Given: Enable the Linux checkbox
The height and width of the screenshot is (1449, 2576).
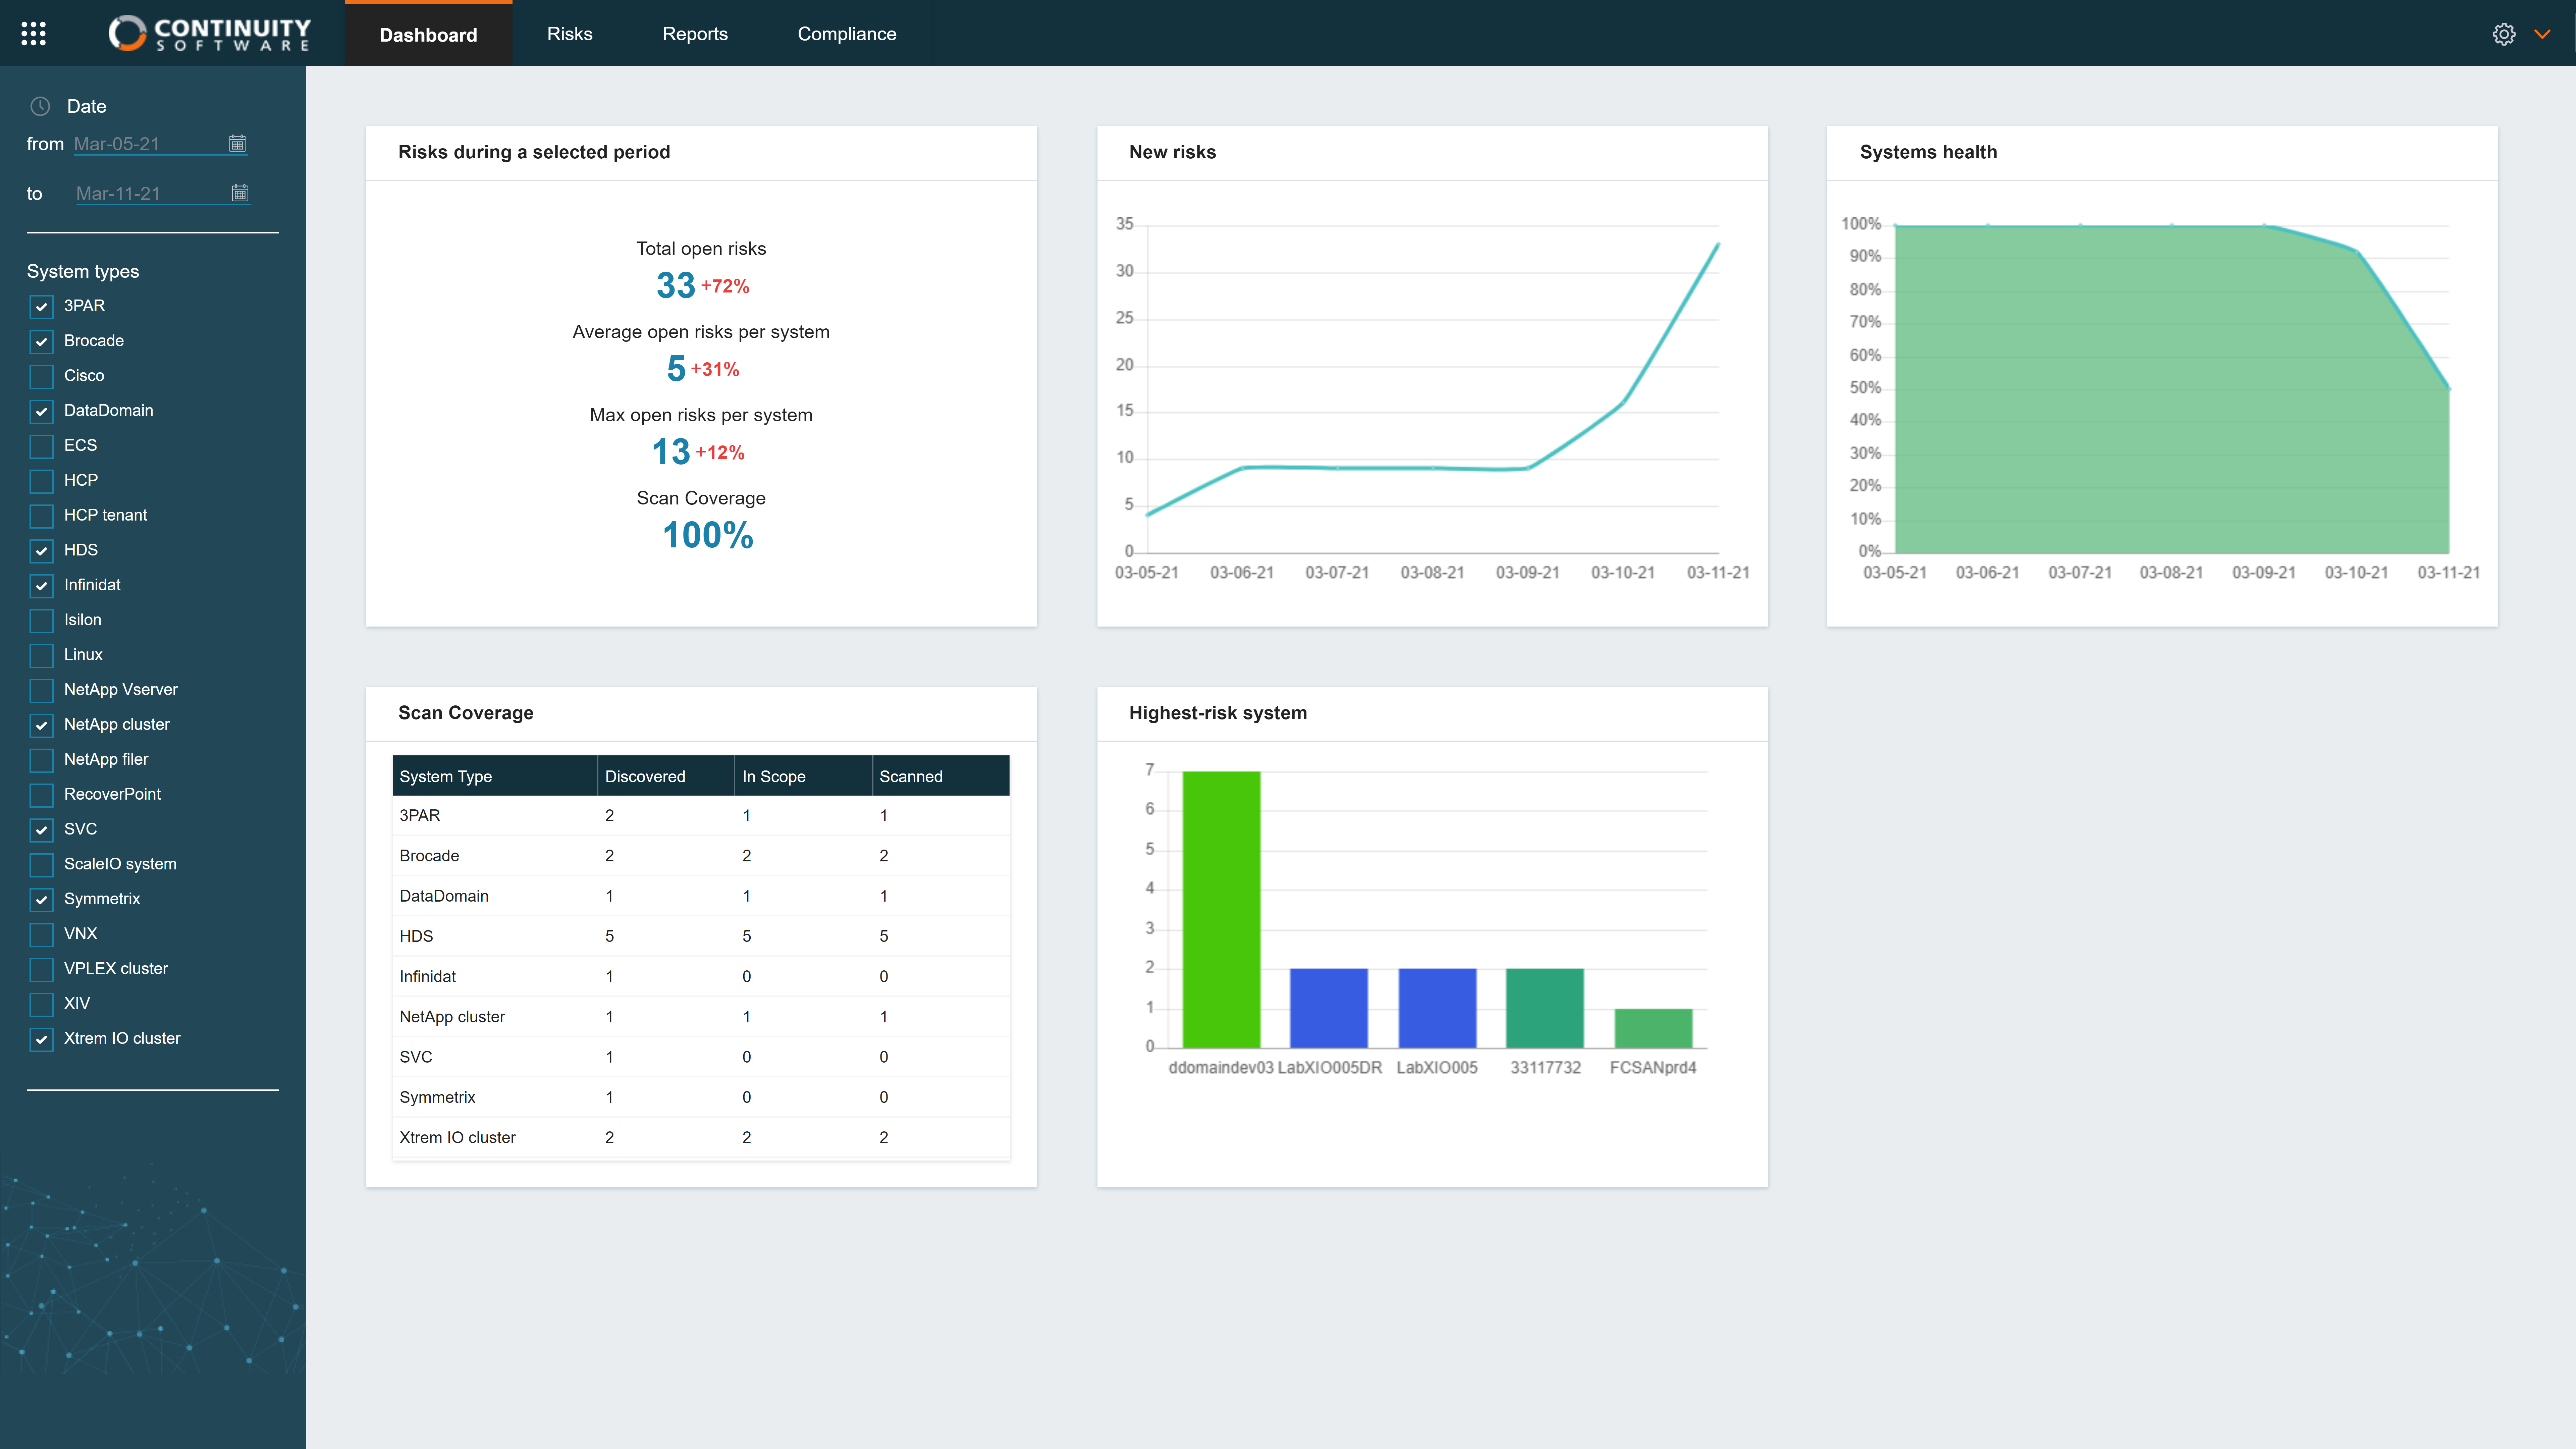Looking at the screenshot, I should point(41,656).
